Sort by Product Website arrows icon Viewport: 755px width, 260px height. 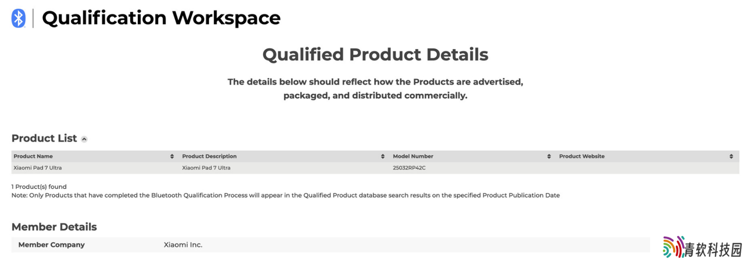click(731, 156)
